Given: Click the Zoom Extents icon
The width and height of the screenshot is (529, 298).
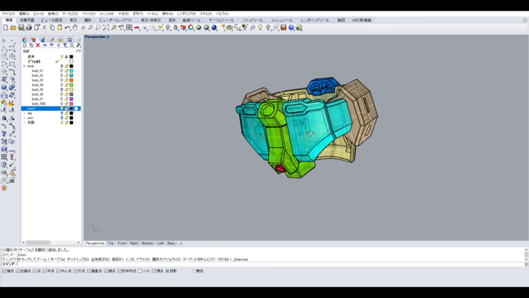Looking at the screenshot, I should click(x=106, y=28).
